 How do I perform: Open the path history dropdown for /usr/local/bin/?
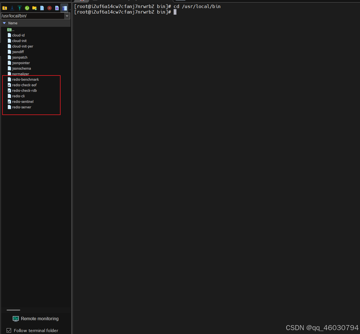click(x=67, y=16)
